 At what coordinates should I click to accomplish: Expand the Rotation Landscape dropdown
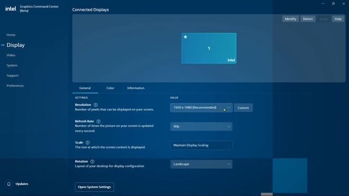tap(201, 164)
